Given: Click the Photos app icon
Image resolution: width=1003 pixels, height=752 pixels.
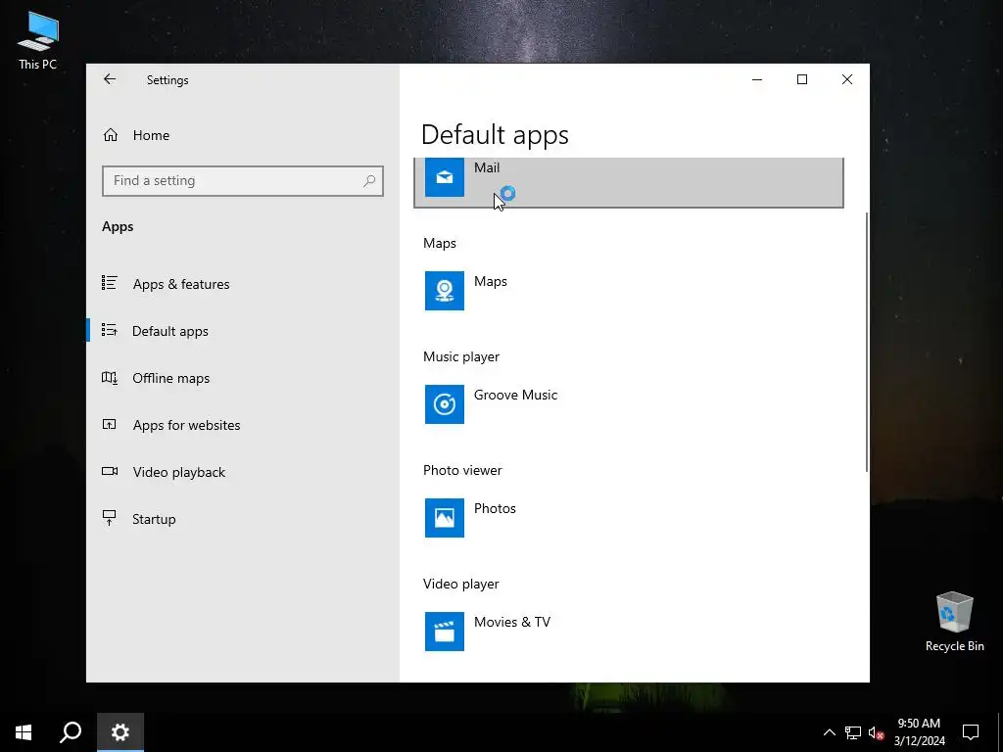Looking at the screenshot, I should pos(444,518).
